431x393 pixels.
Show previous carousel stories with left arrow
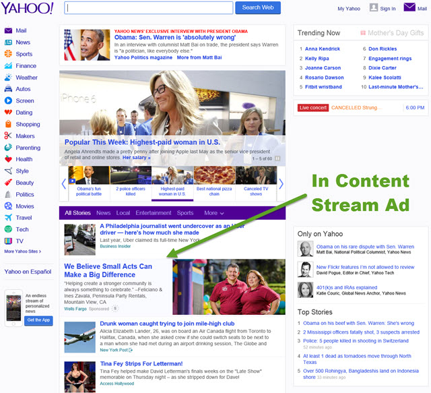tap(63, 184)
